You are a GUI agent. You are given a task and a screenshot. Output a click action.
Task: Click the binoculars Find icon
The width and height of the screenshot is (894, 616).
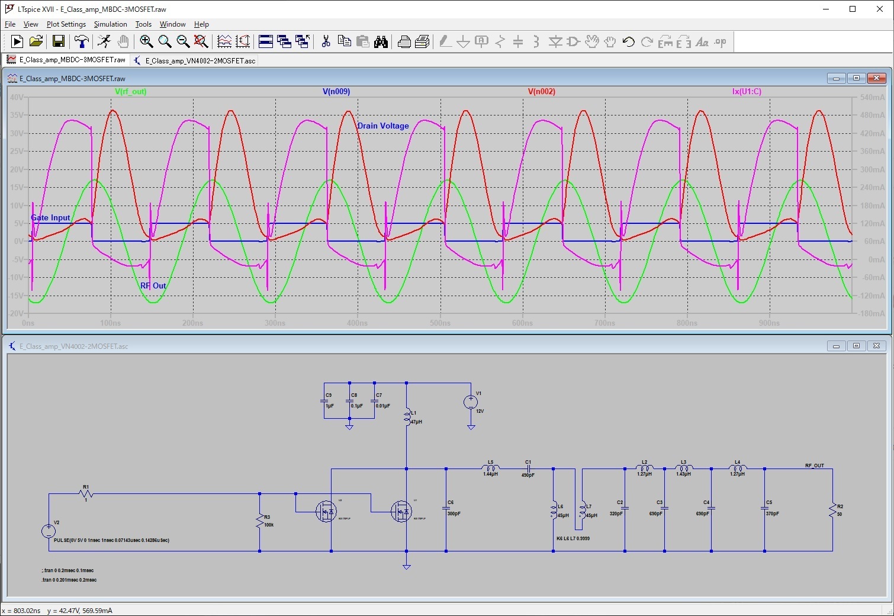(x=381, y=41)
